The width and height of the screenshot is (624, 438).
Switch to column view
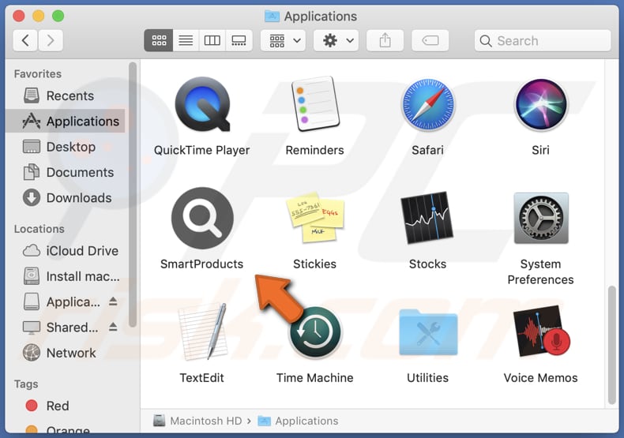click(212, 40)
